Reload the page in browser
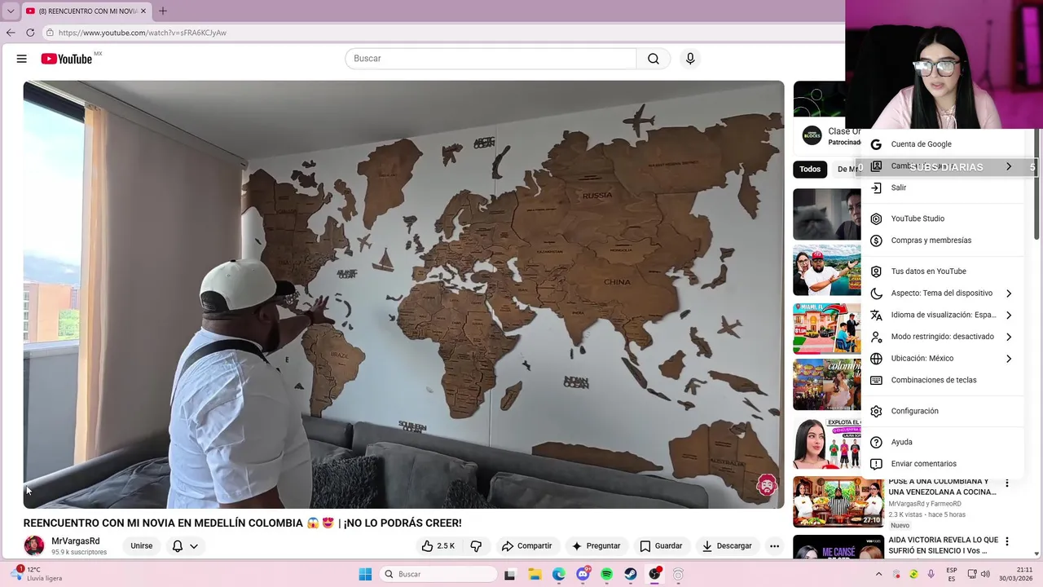The image size is (1043, 587). tap(30, 33)
